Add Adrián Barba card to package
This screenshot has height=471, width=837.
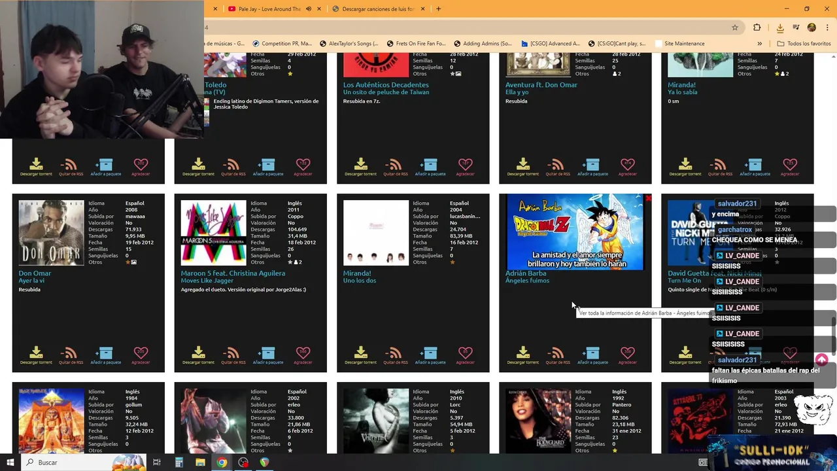[592, 355]
